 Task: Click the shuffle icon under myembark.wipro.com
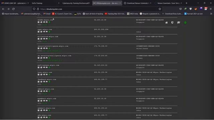point(44,101)
